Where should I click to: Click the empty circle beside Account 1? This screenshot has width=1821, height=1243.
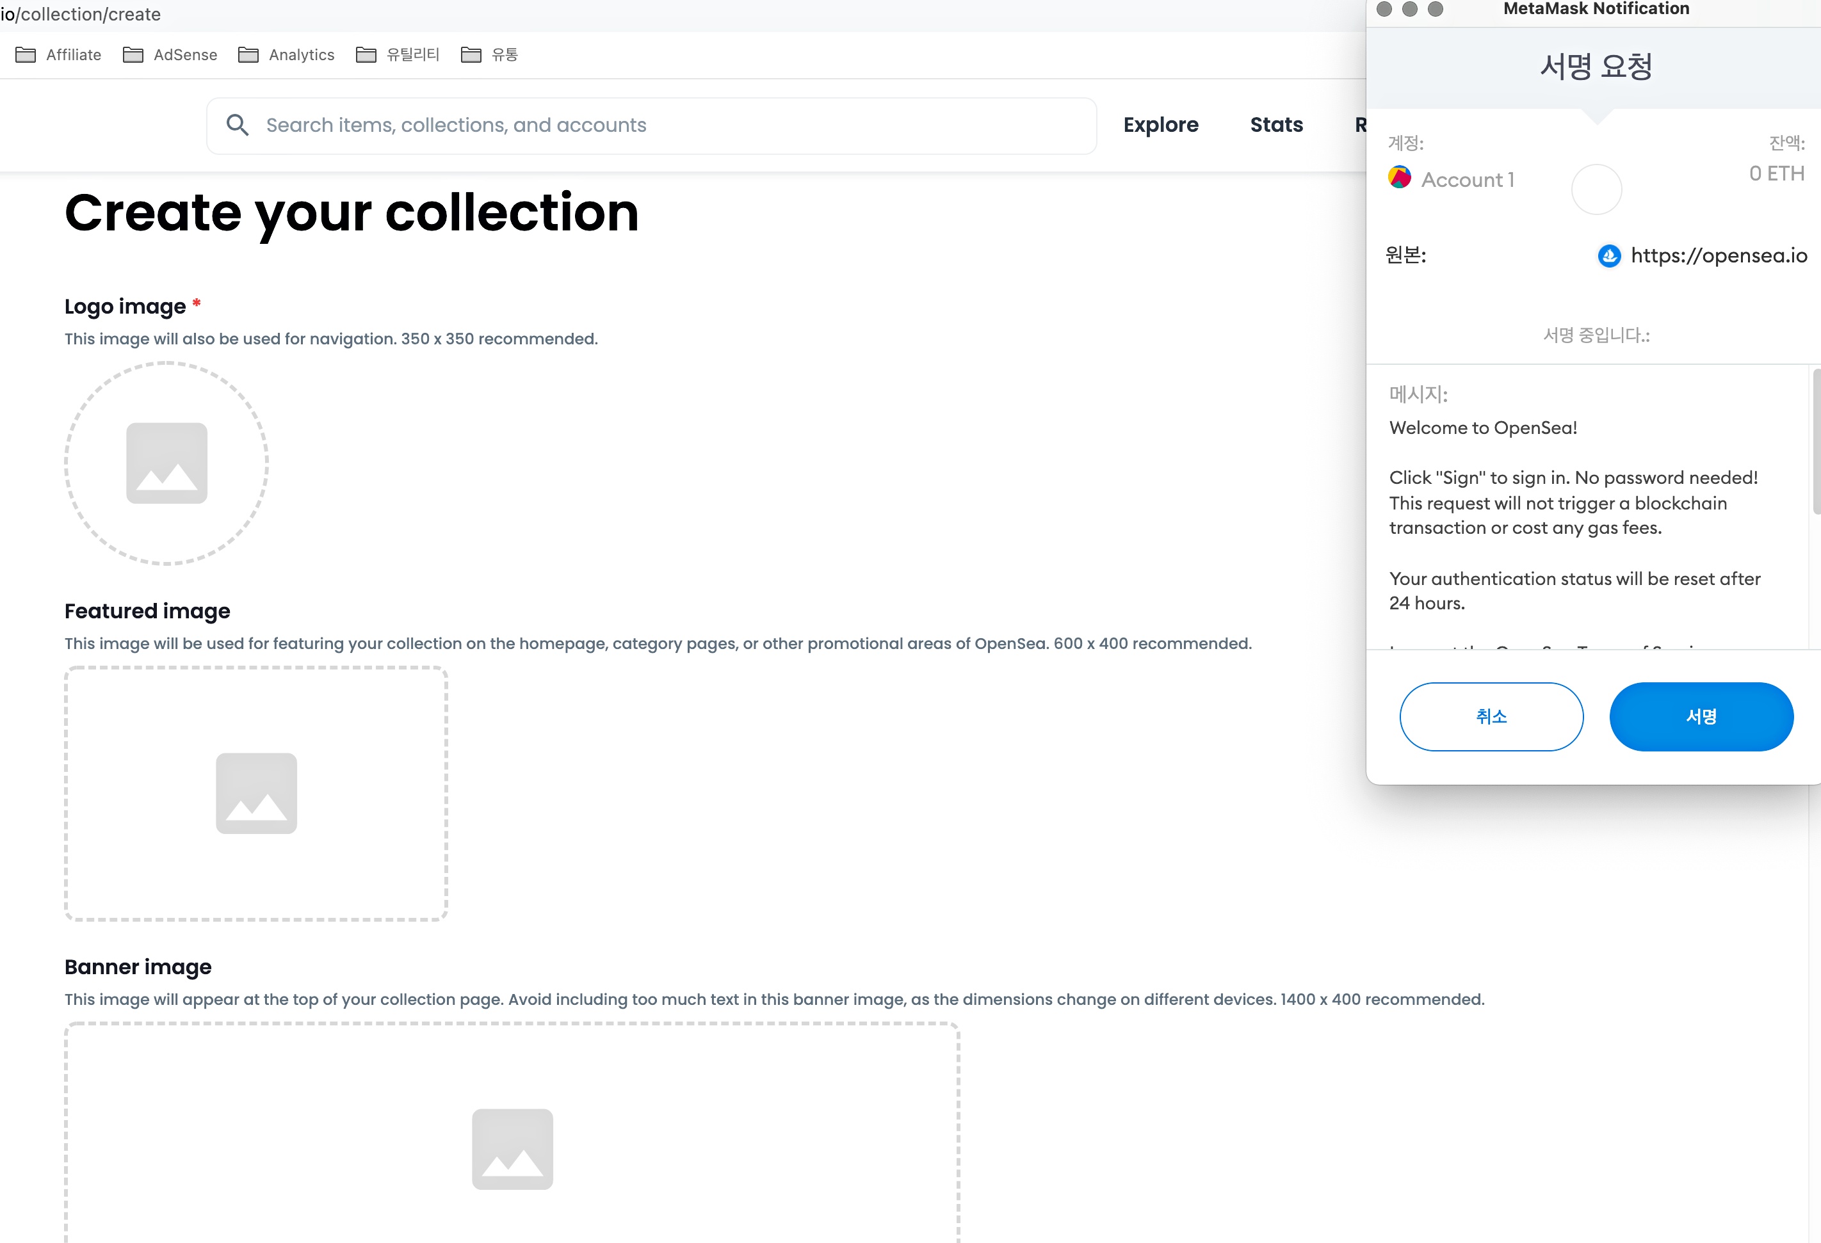click(1596, 189)
